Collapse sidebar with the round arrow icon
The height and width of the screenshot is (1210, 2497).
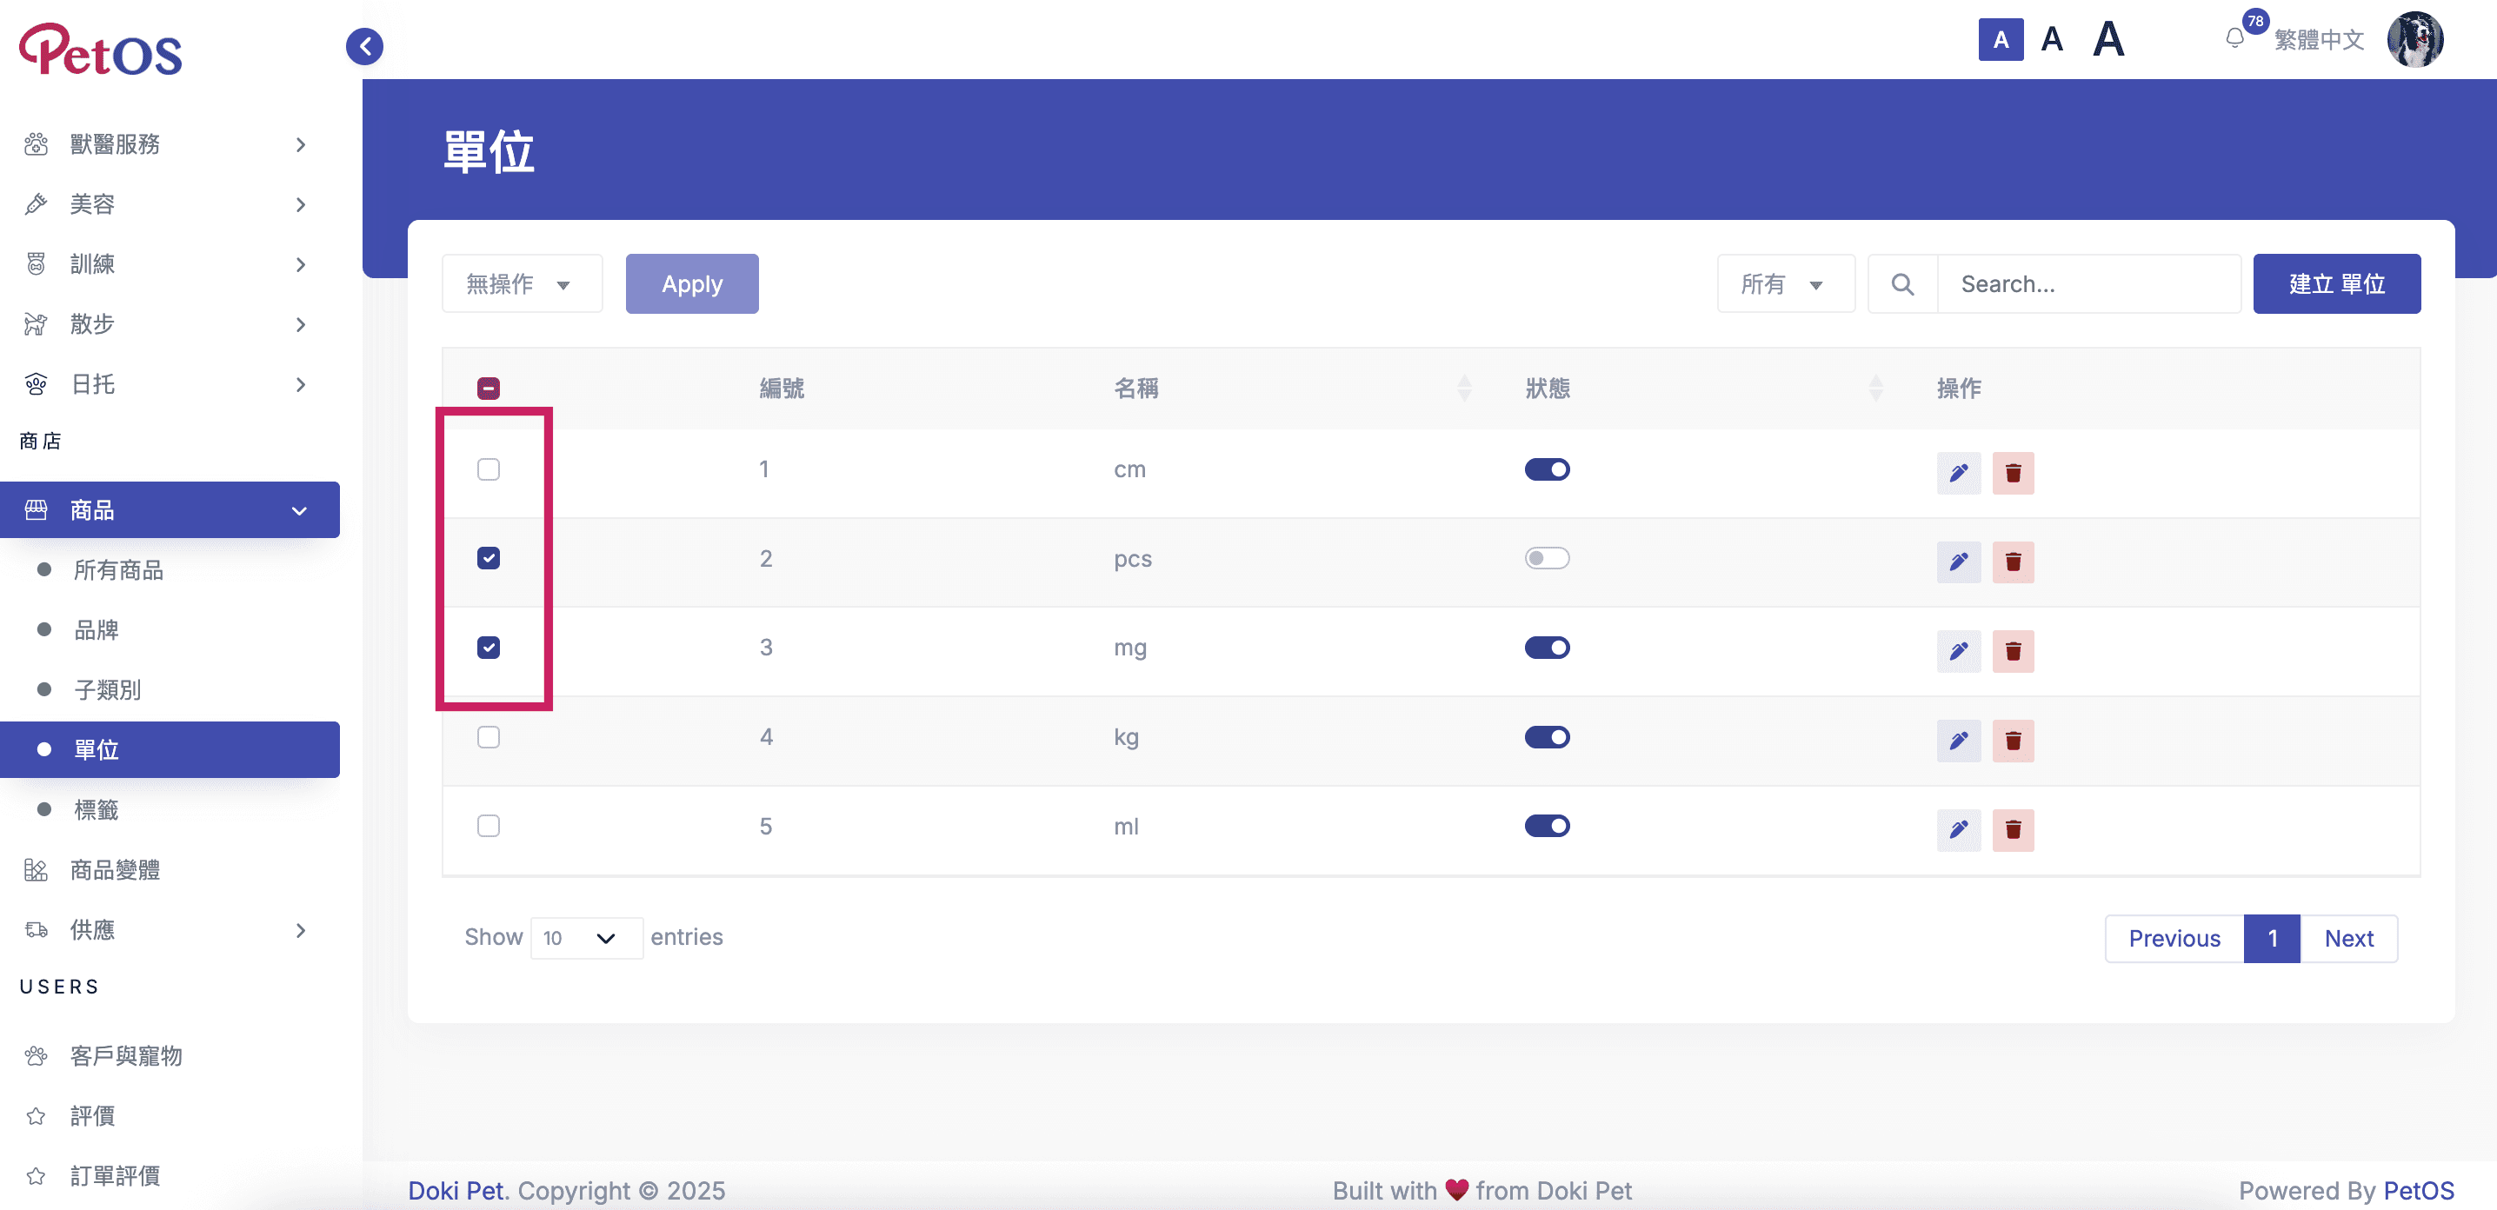[364, 45]
